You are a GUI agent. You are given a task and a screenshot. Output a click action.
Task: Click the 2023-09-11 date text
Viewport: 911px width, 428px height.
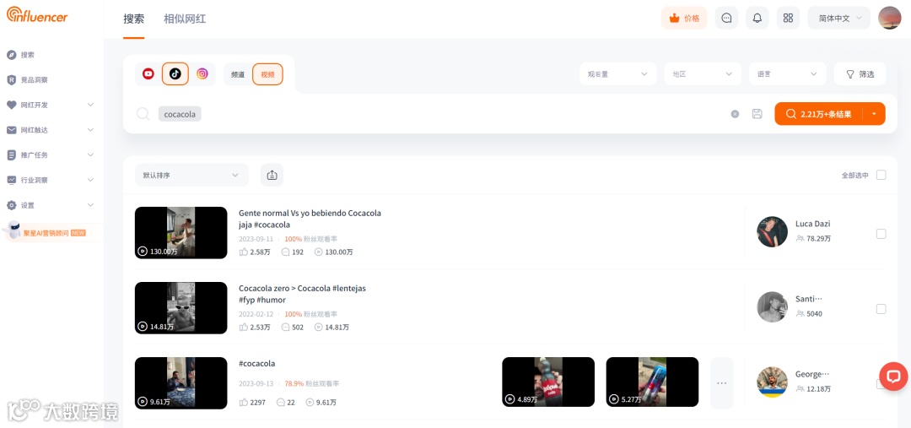[256, 239]
